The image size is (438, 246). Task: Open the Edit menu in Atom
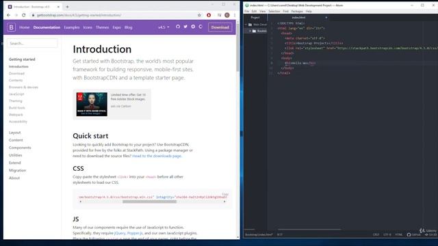(254, 11)
